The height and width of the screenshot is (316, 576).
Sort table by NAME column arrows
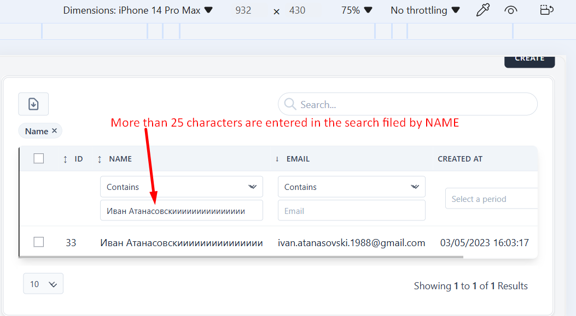click(x=100, y=159)
